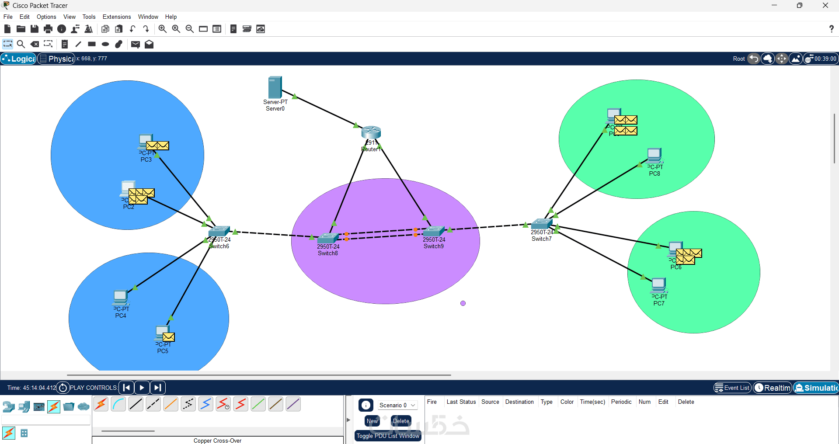Click the Play button in Play Controls
This screenshot has height=444, width=839.
[x=142, y=388]
